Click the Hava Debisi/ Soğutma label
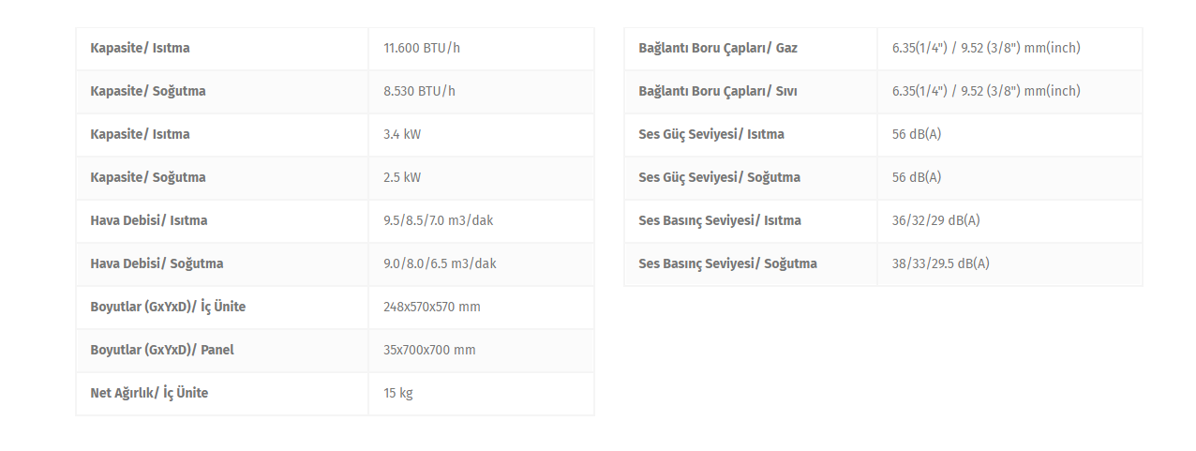The height and width of the screenshot is (451, 1196). tap(157, 263)
